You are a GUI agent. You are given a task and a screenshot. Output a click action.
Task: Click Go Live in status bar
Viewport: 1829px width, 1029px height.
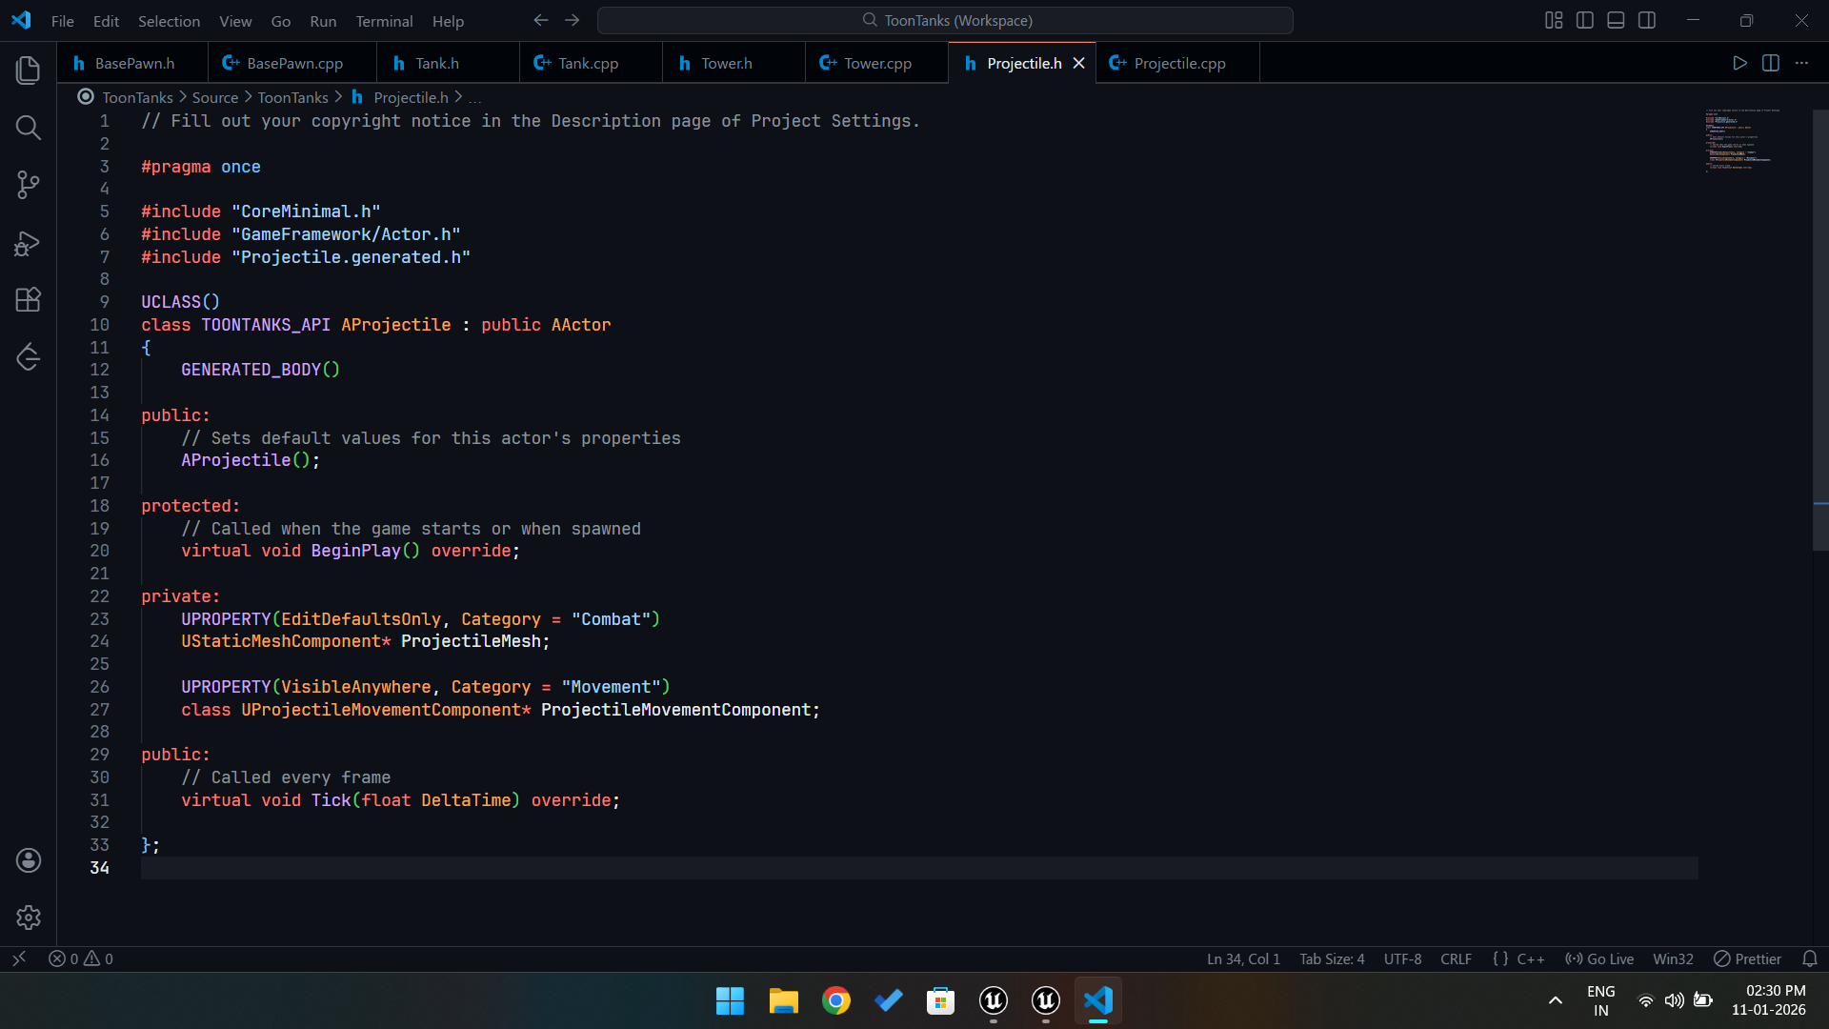point(1599,958)
